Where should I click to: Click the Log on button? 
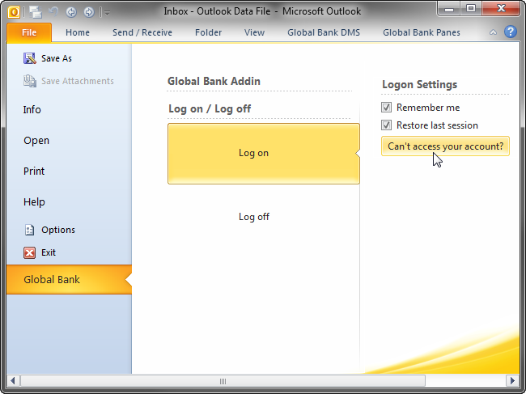[264, 153]
